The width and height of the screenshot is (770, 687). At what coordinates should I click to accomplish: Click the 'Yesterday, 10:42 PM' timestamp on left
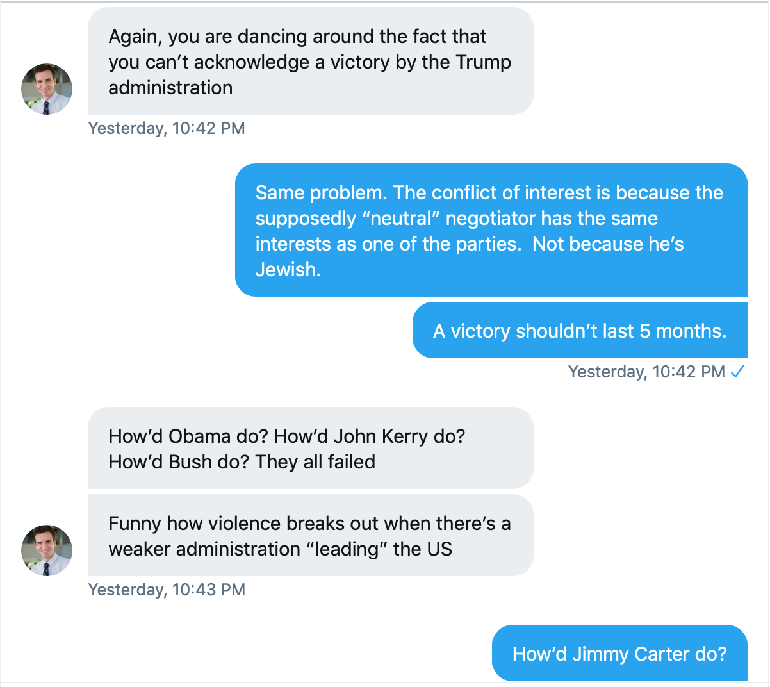pyautogui.click(x=167, y=128)
